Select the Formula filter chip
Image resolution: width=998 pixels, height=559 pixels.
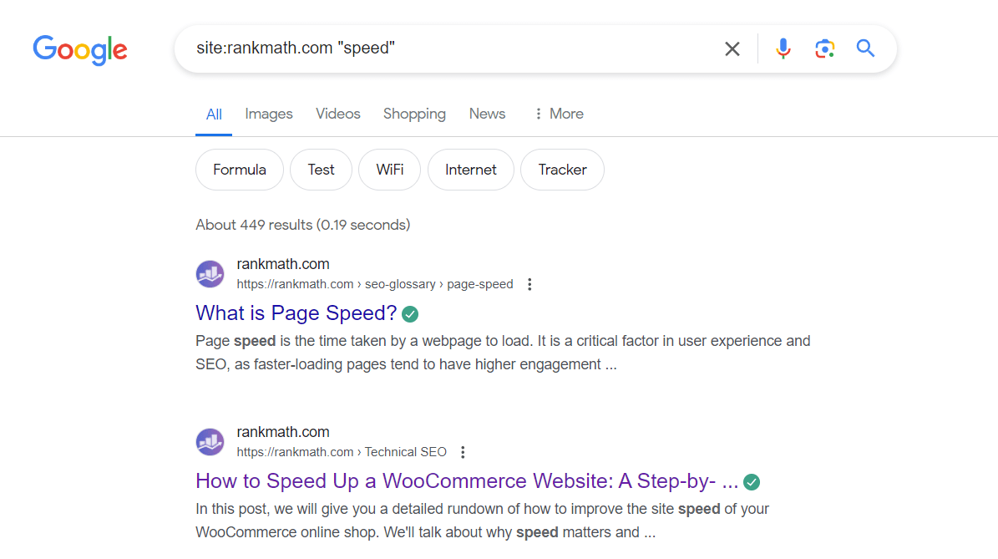pos(239,169)
